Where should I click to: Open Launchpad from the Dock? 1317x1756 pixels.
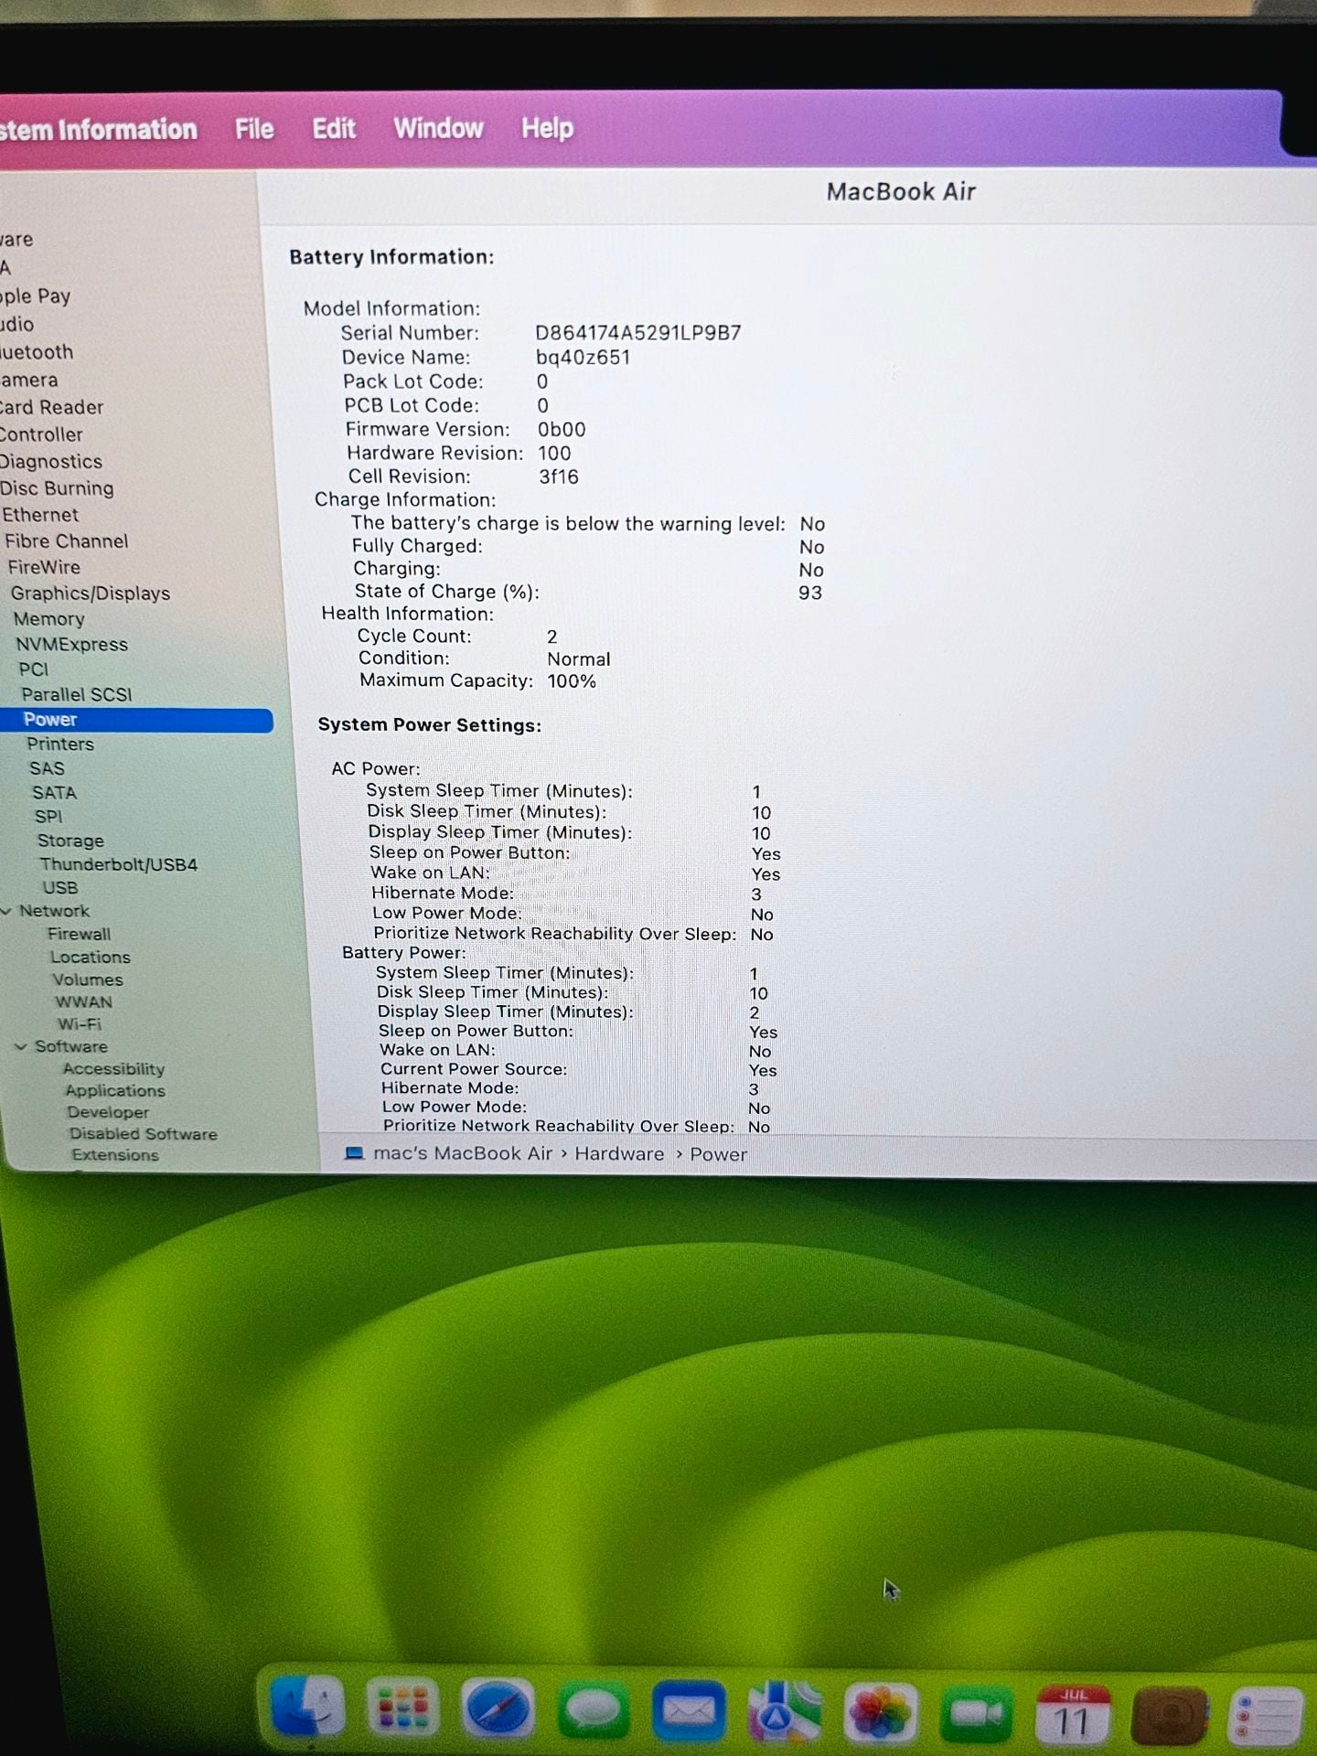pyautogui.click(x=402, y=1708)
